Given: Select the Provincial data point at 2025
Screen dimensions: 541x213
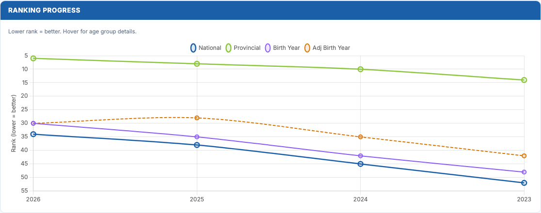Looking at the screenshot, I should [197, 64].
